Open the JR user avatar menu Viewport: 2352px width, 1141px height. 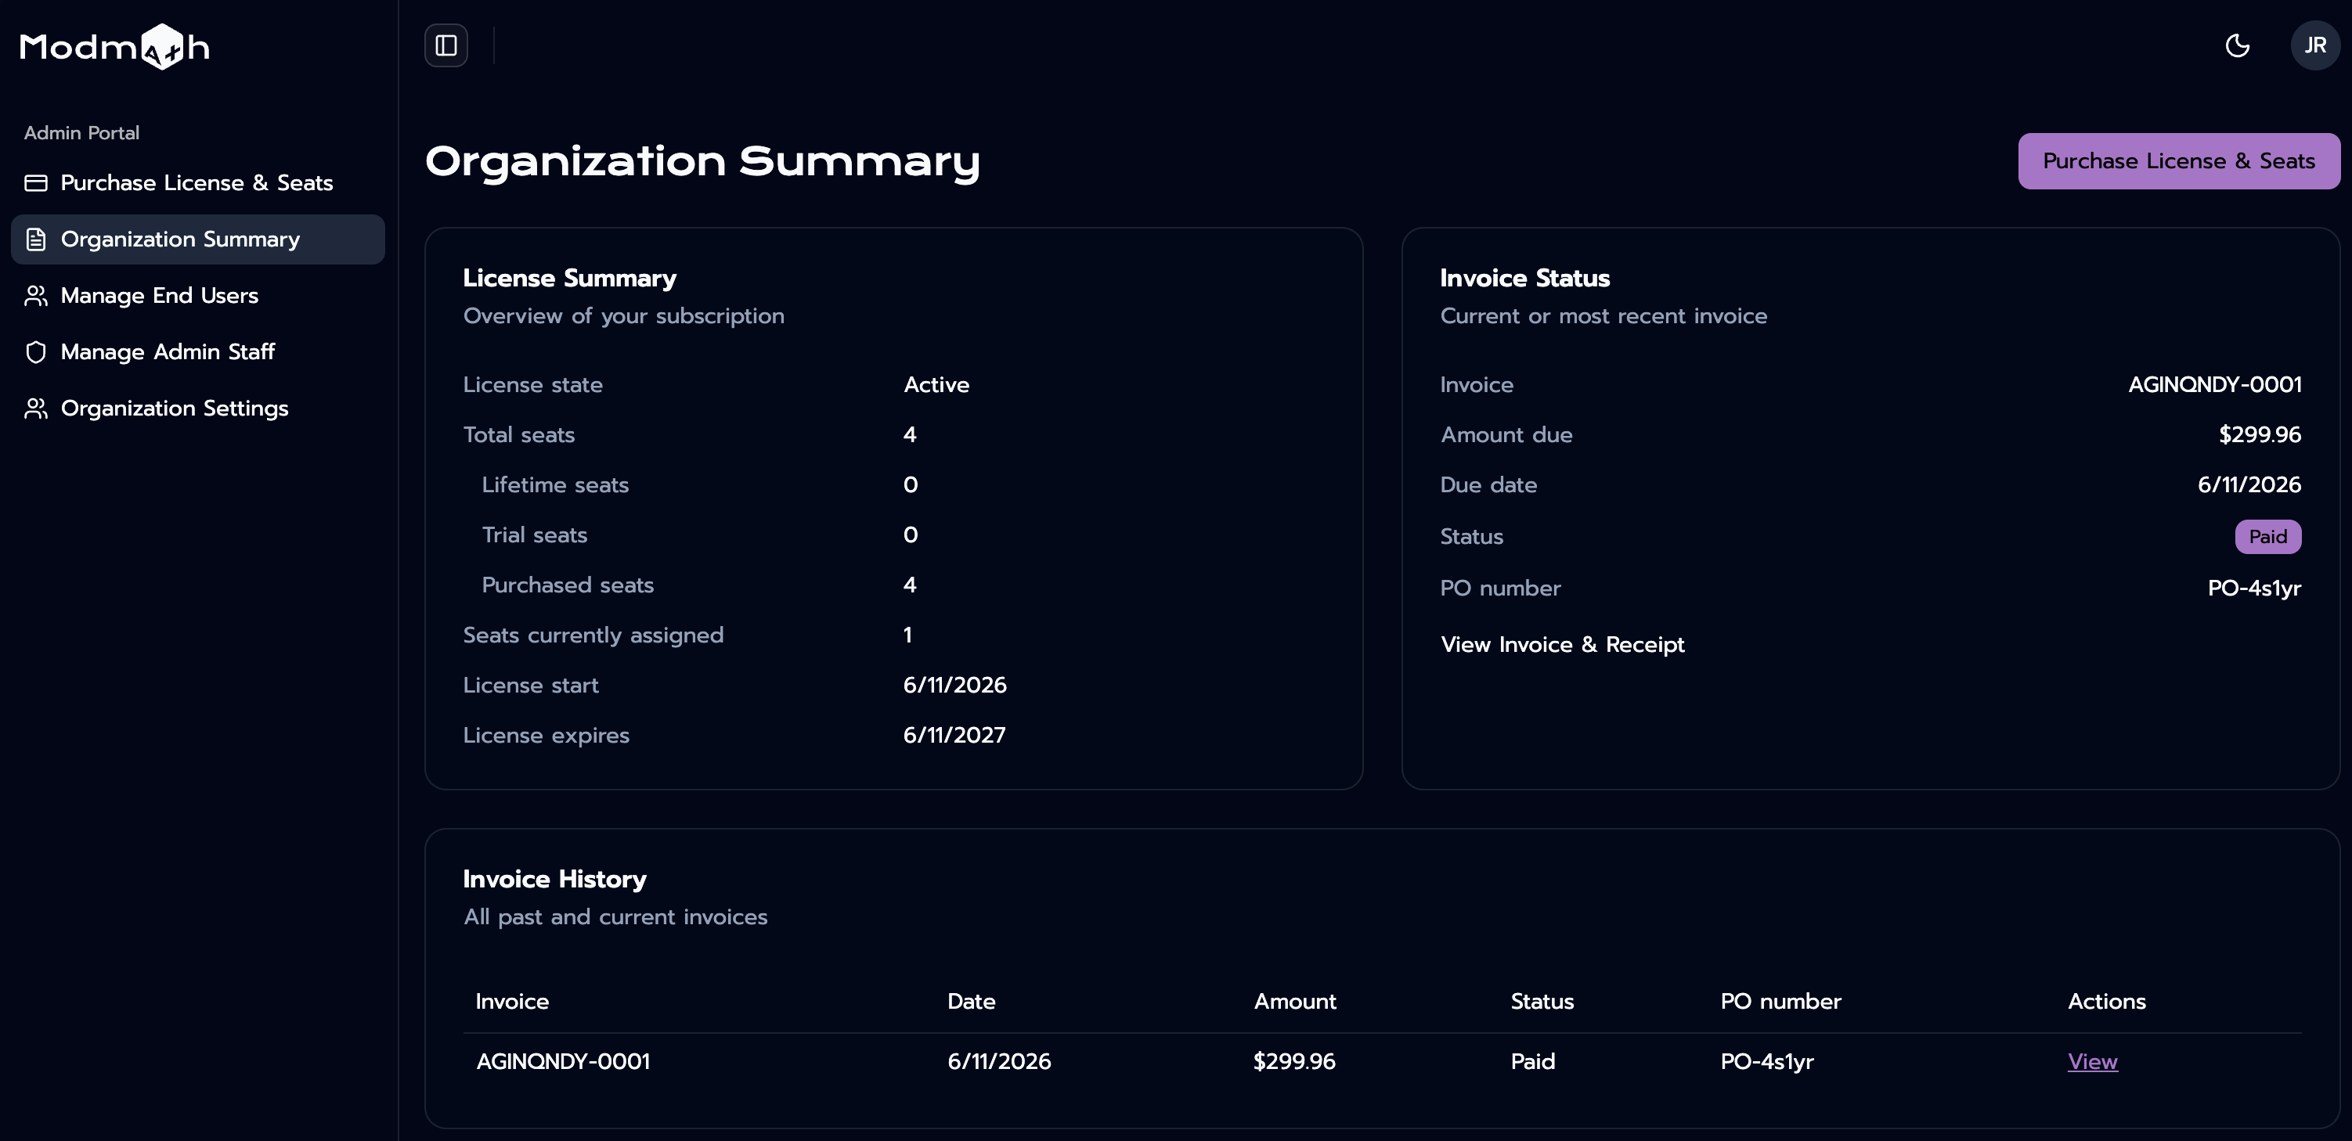[2314, 45]
